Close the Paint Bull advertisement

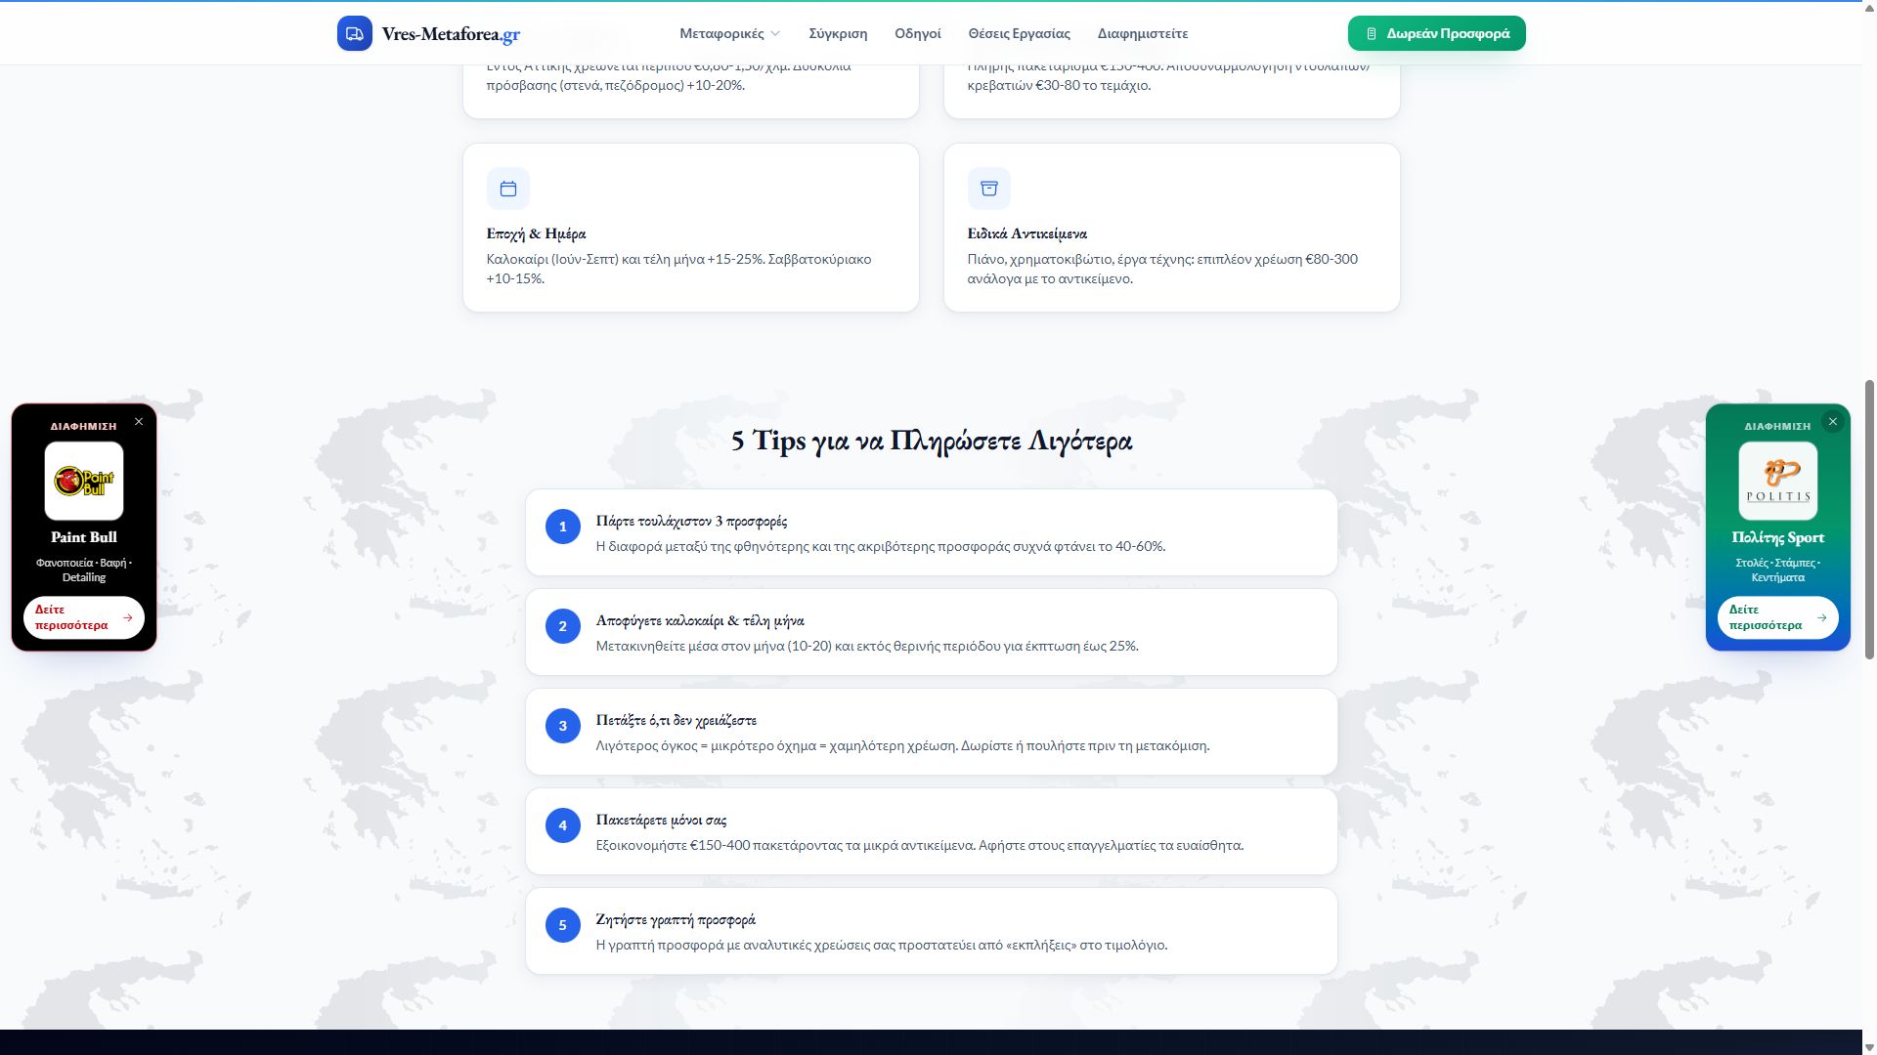(139, 422)
